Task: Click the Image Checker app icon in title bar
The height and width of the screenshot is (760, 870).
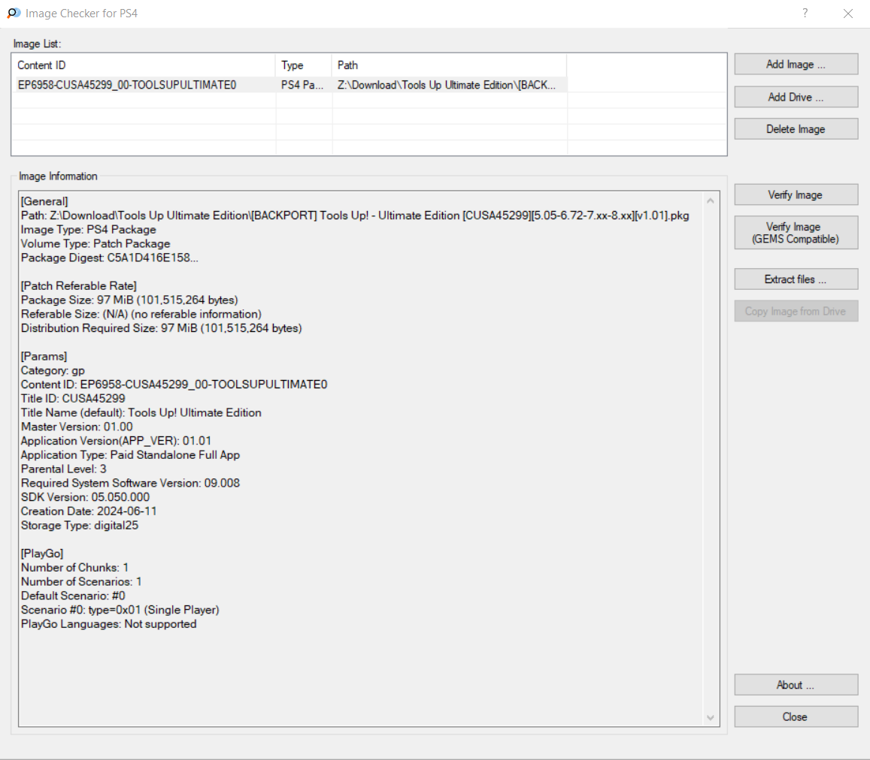Action: point(14,14)
